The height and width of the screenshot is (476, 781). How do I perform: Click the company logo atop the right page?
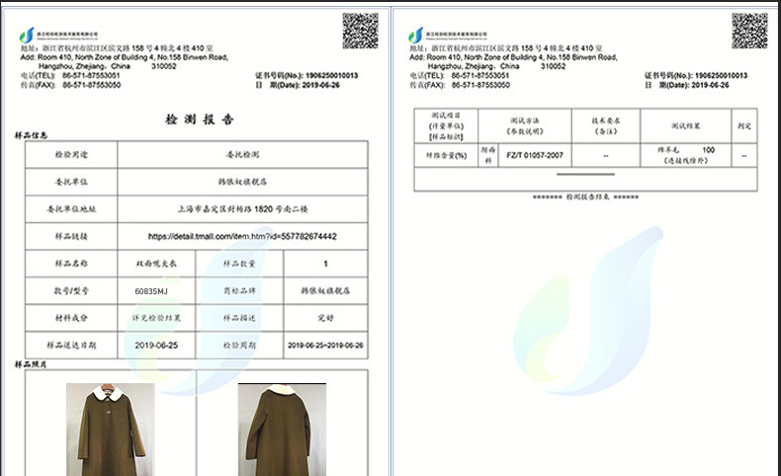[x=416, y=36]
